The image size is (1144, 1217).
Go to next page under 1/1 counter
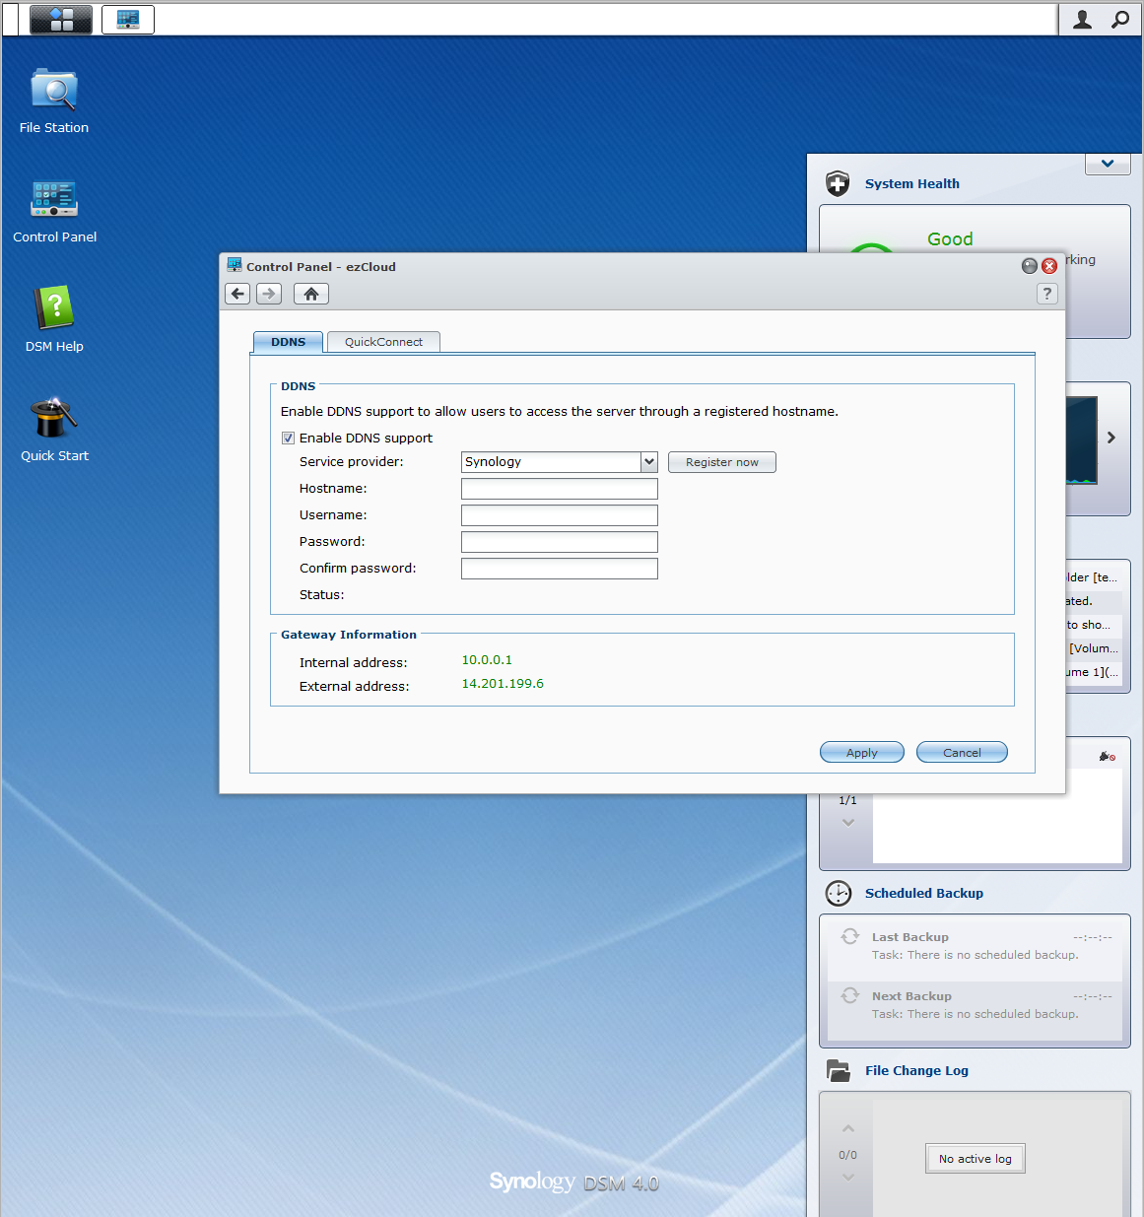[x=848, y=822]
